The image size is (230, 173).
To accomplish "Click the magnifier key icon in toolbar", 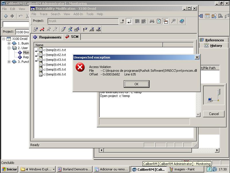I will tap(173, 21).
